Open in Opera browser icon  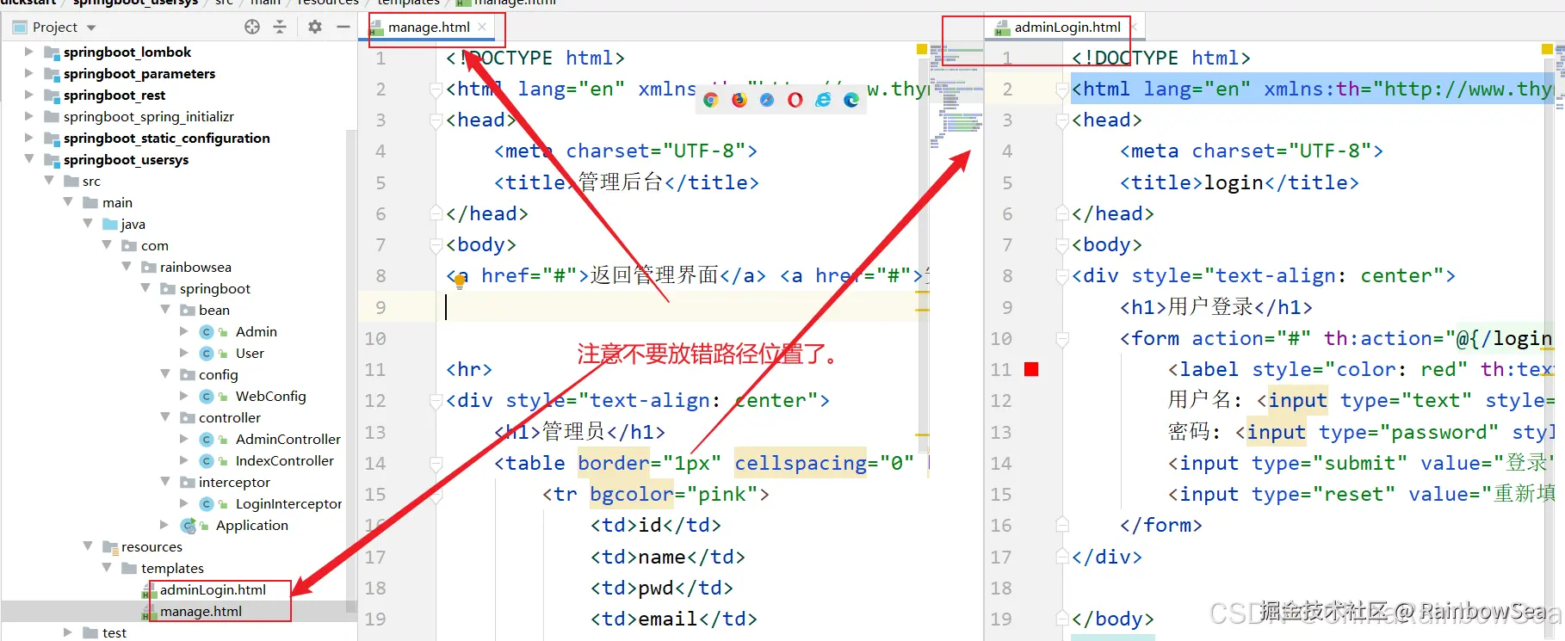pos(795,100)
